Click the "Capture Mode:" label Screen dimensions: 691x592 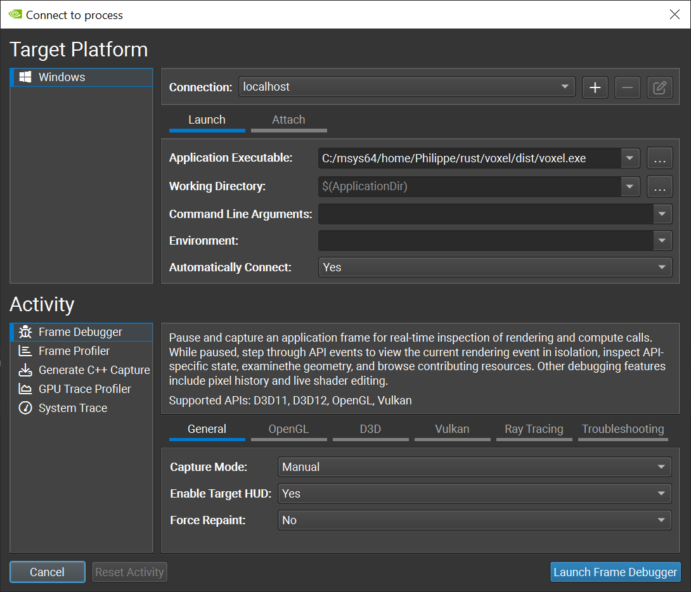coord(209,467)
